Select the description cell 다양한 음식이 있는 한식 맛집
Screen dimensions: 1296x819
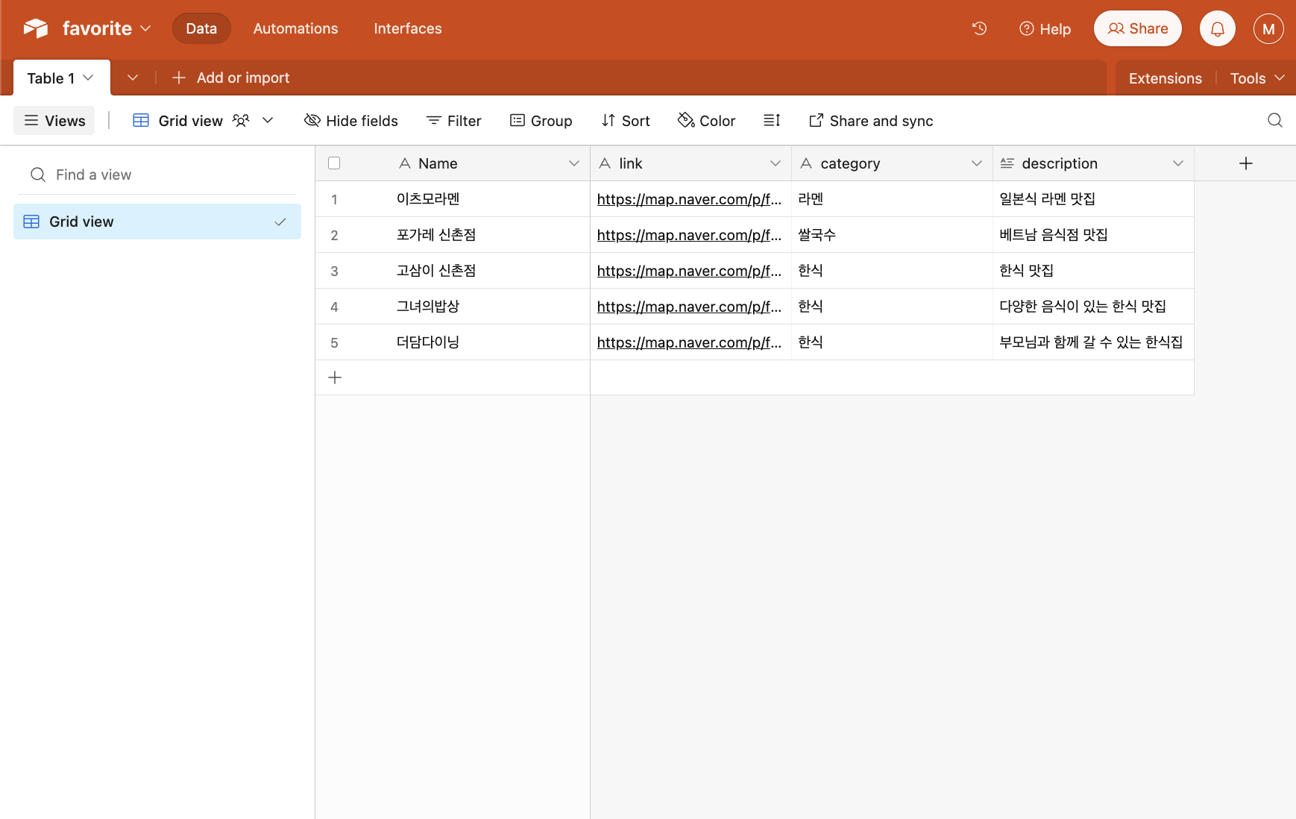pyautogui.click(x=1093, y=307)
